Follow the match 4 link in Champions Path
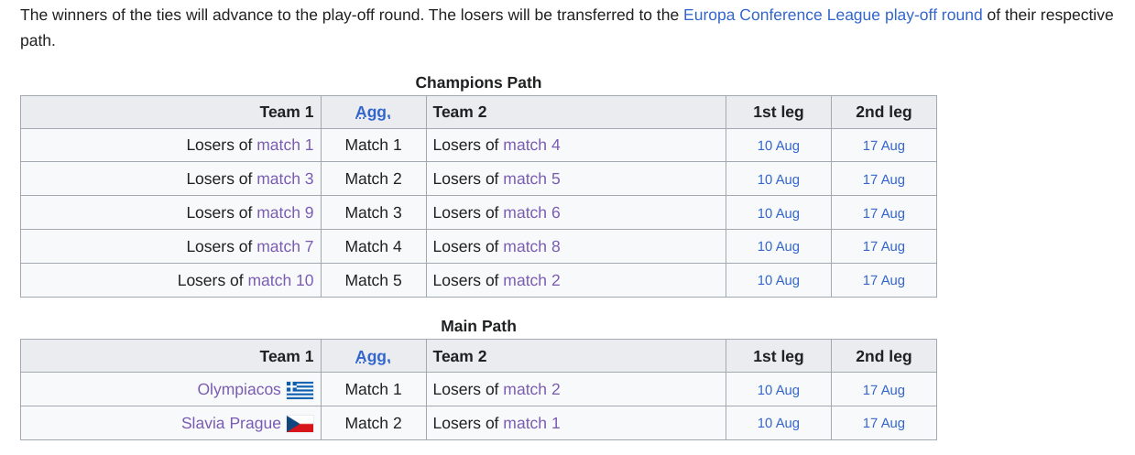Viewport: 1135px width, 455px height. click(531, 145)
